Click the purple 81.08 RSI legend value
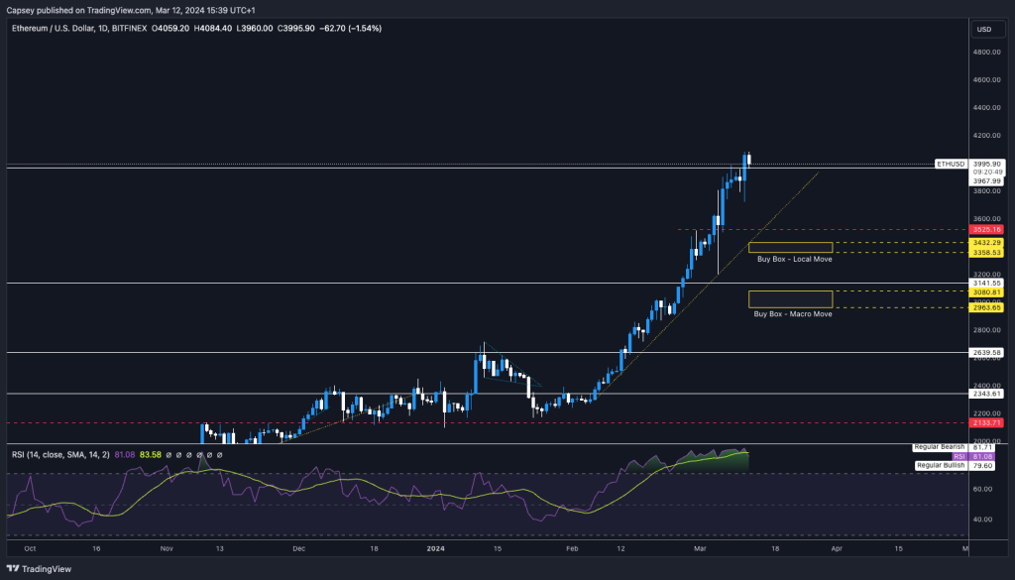This screenshot has width=1015, height=580. (125, 455)
